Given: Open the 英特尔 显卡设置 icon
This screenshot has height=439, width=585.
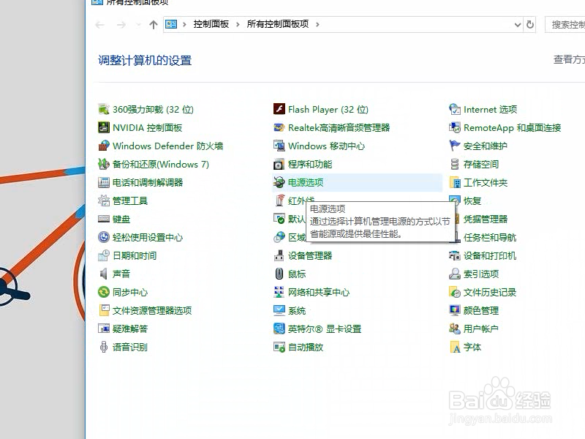Looking at the screenshot, I should click(x=279, y=329).
